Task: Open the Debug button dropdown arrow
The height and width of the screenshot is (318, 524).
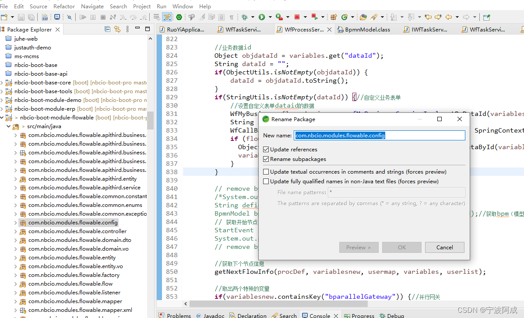Action: point(253,17)
